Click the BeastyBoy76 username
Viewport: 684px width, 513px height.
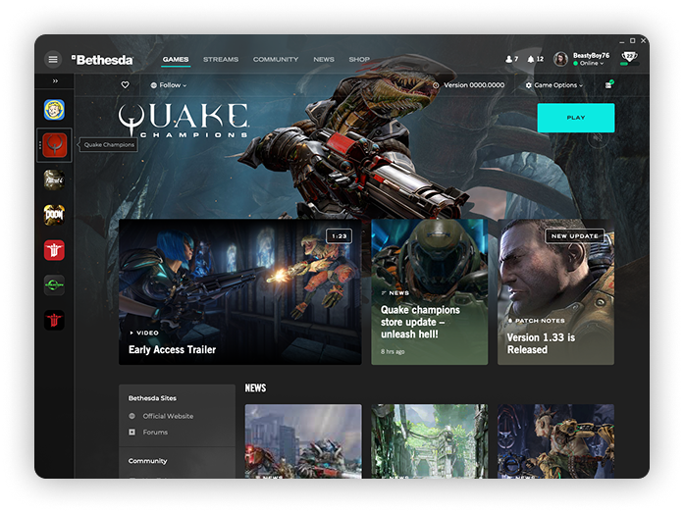(591, 55)
